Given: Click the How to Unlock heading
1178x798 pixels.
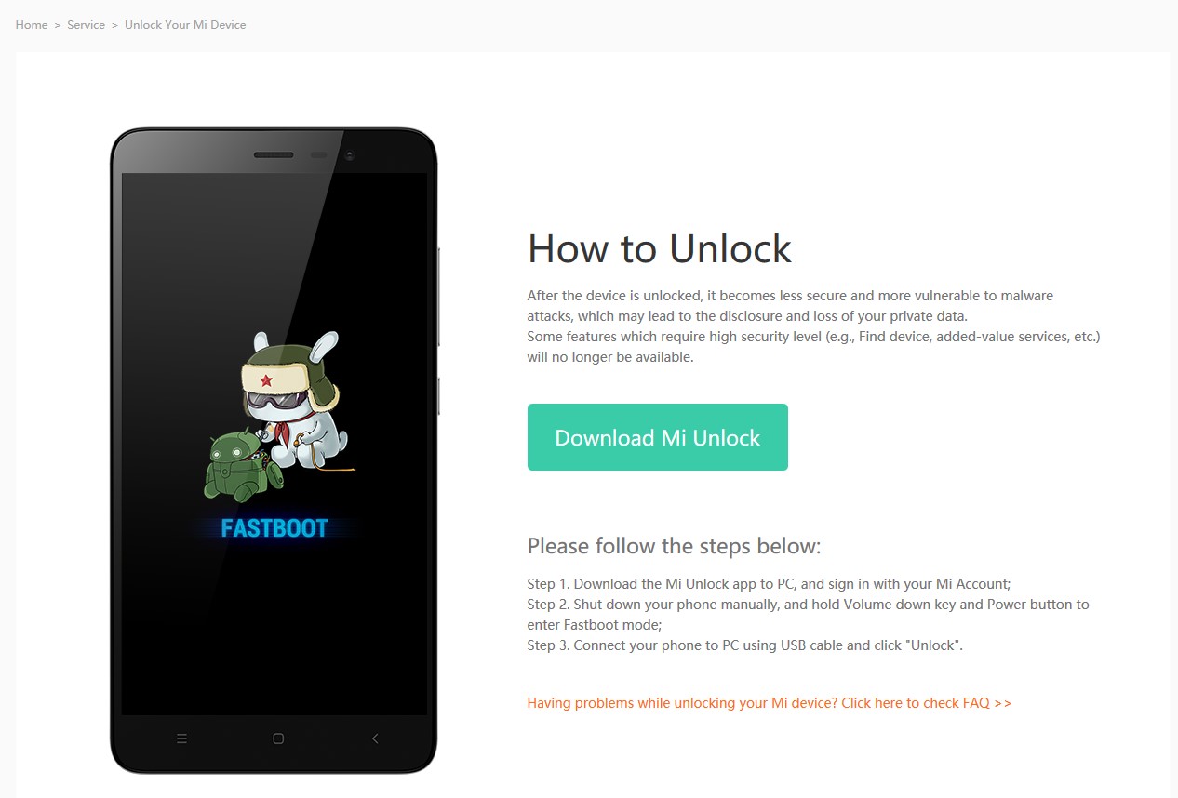Looking at the screenshot, I should tap(660, 248).
